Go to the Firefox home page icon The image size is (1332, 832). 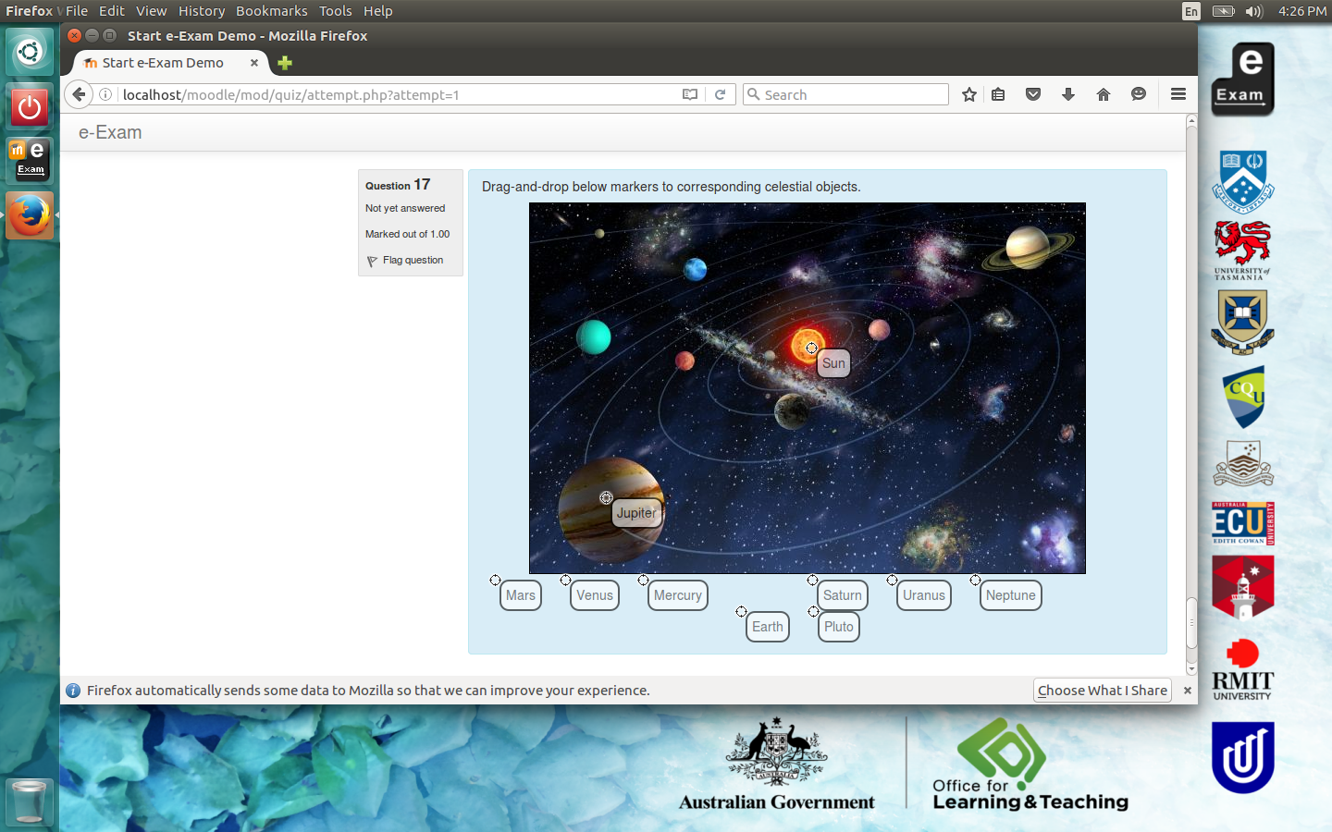[x=1104, y=94]
